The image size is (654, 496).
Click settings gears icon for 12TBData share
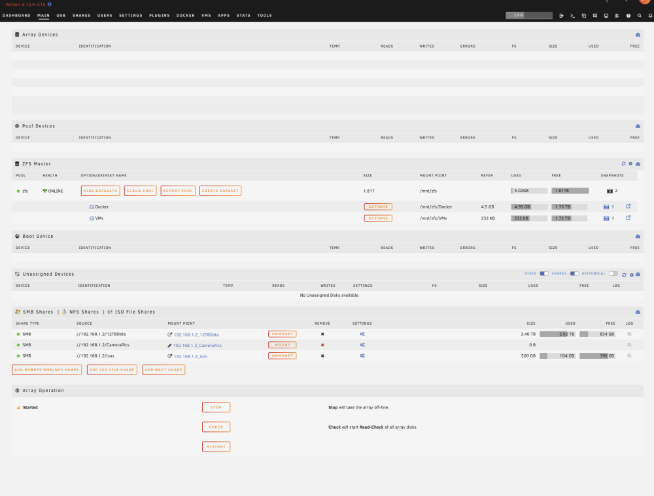coord(362,335)
